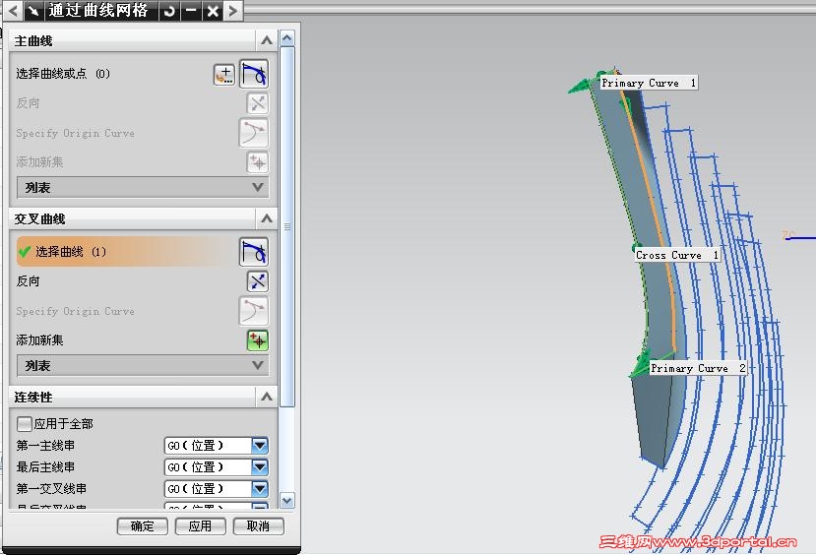Open 最后主线串 continuity dropdown
The image size is (816, 555).
coord(260,467)
